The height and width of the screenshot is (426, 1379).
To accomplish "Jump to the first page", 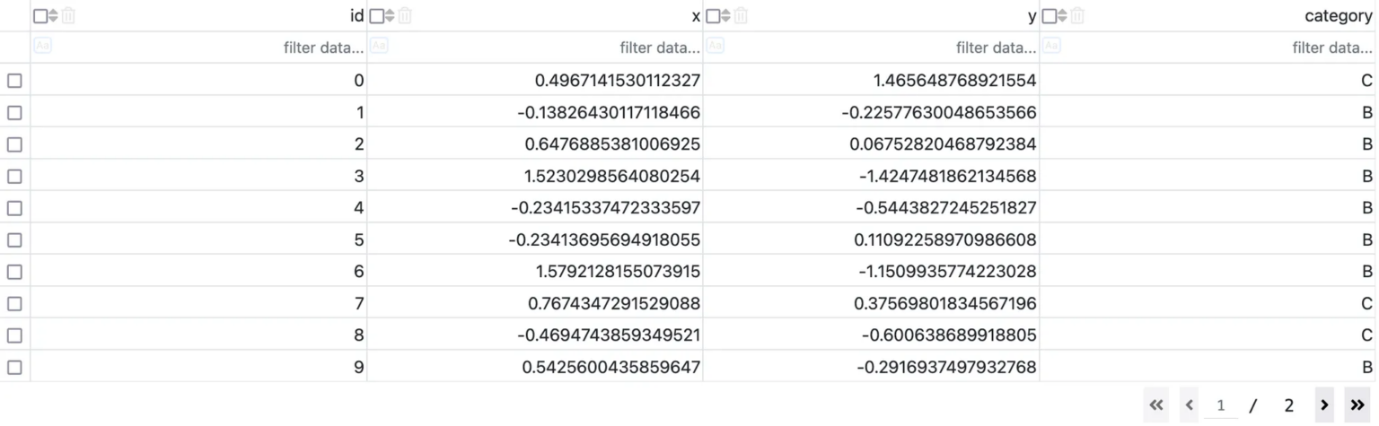I will click(1156, 405).
